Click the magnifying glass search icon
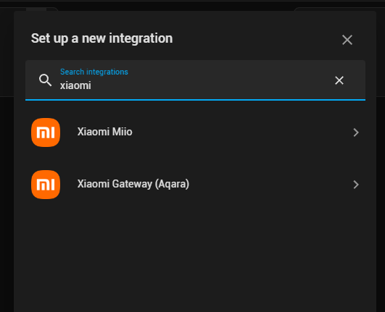 [x=45, y=80]
